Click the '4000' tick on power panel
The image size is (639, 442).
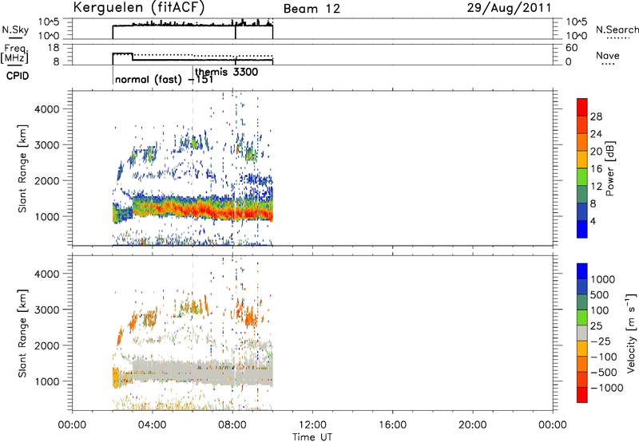click(x=46, y=109)
